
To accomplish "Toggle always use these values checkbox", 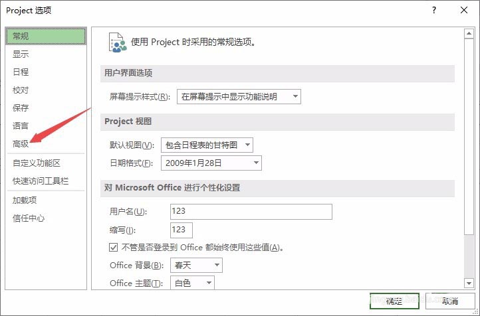I will pos(113,248).
